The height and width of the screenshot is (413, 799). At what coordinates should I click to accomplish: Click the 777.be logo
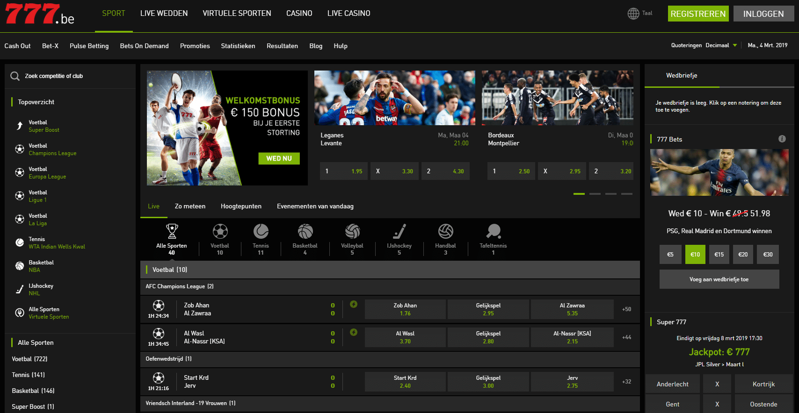[40, 14]
